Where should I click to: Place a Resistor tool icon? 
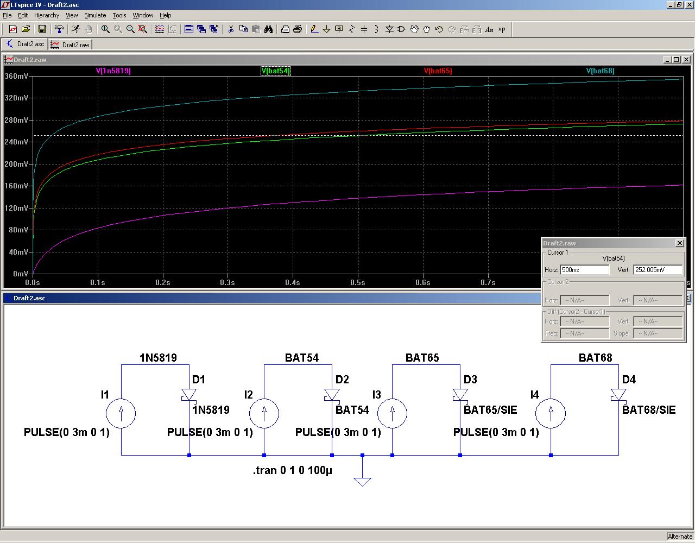coord(352,29)
